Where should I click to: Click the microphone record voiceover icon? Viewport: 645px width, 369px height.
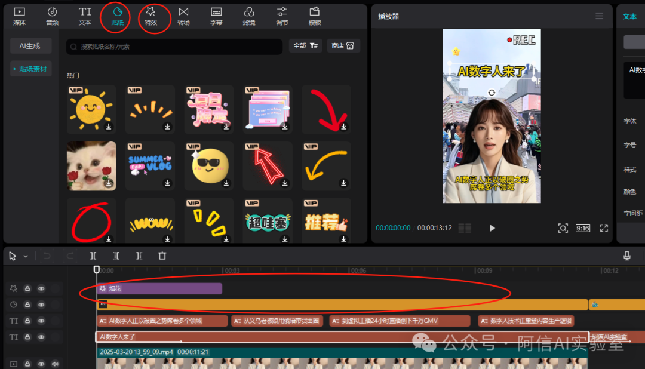(x=626, y=256)
